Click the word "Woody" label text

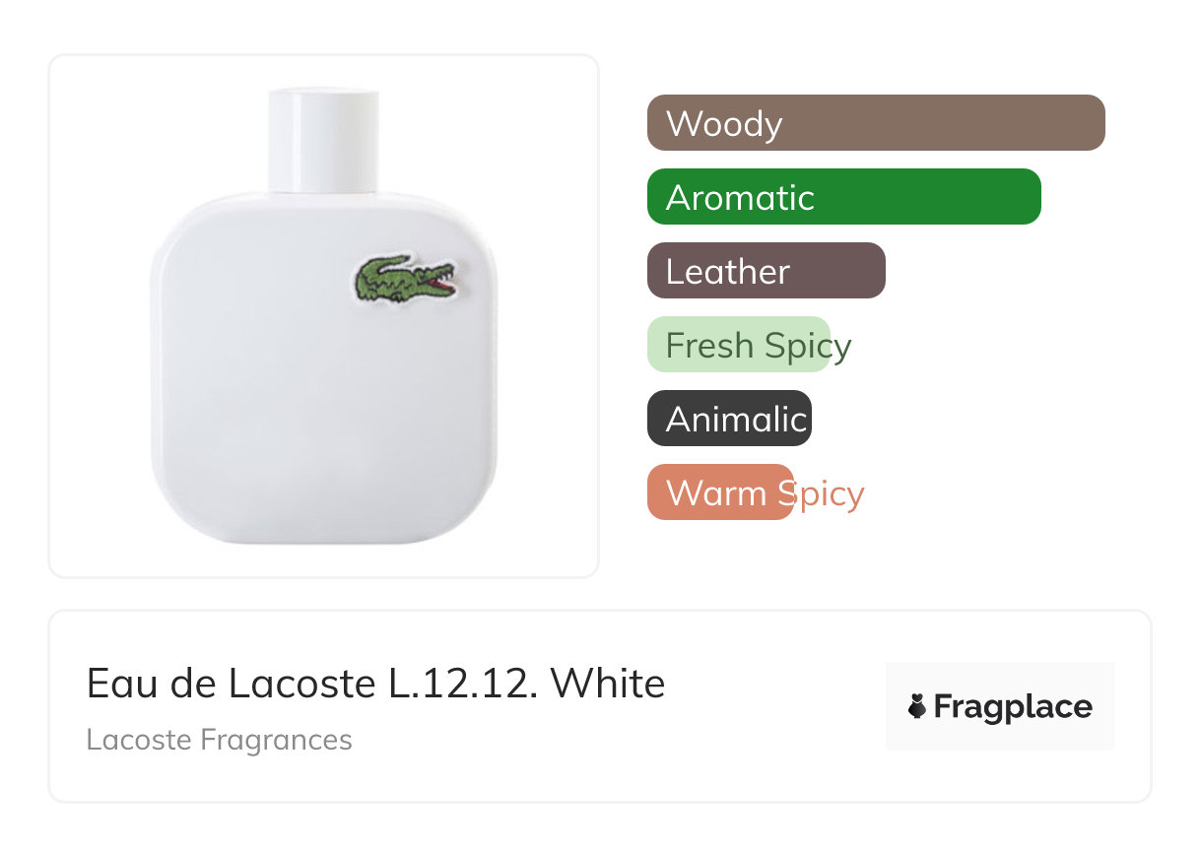click(x=724, y=124)
